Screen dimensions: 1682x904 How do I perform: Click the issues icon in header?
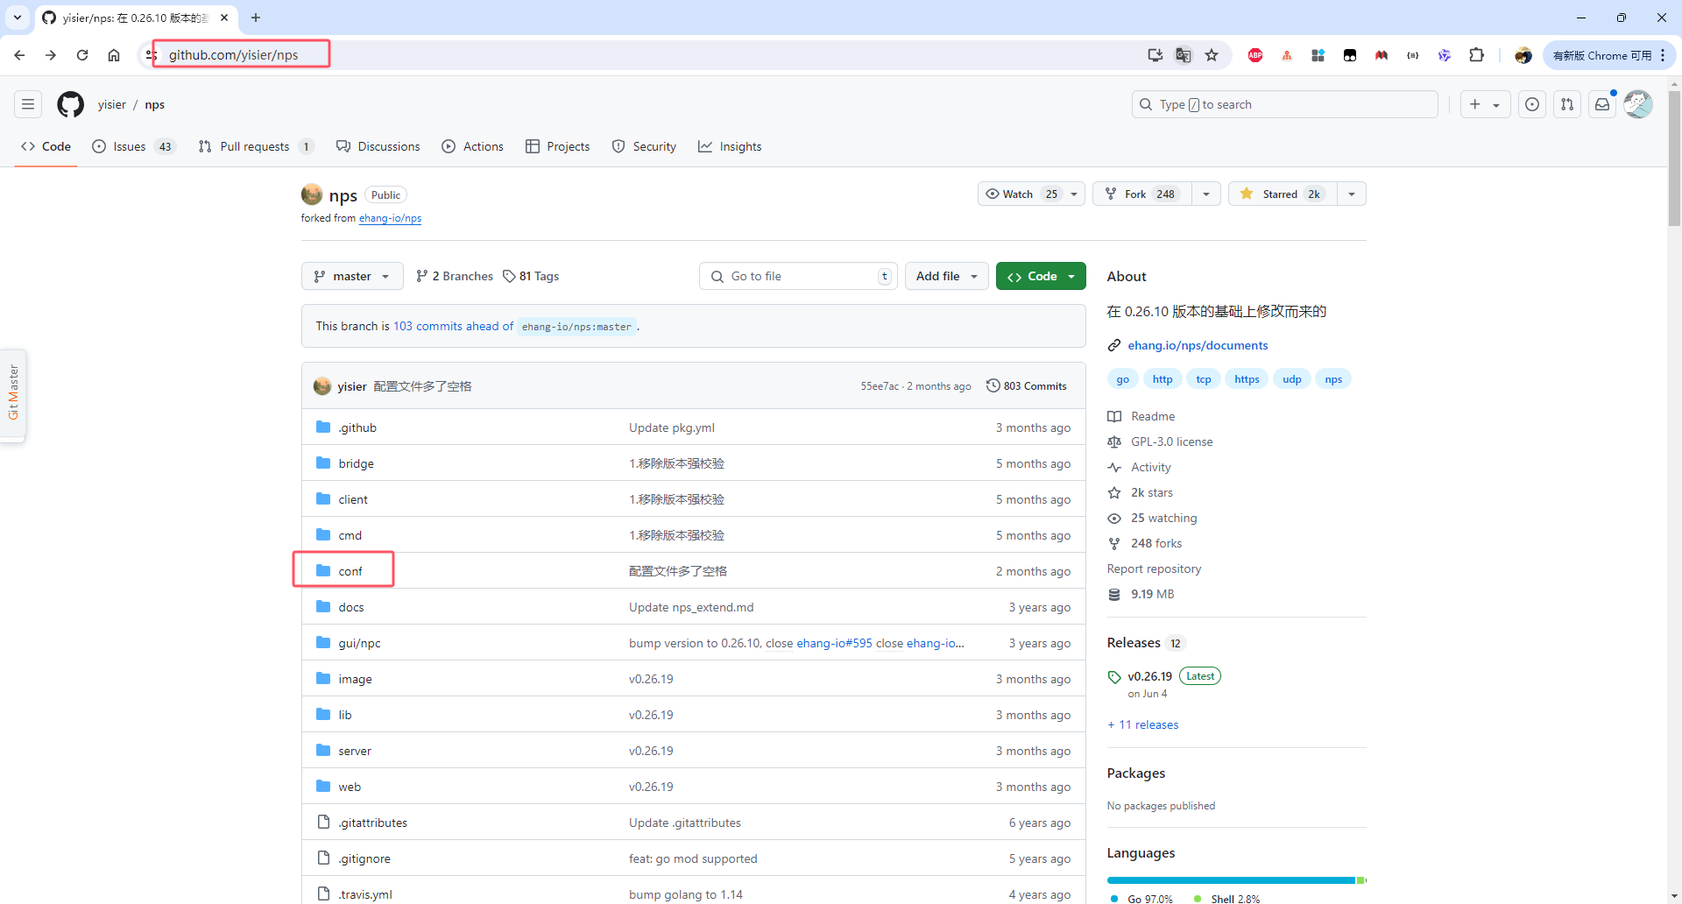pos(1532,104)
